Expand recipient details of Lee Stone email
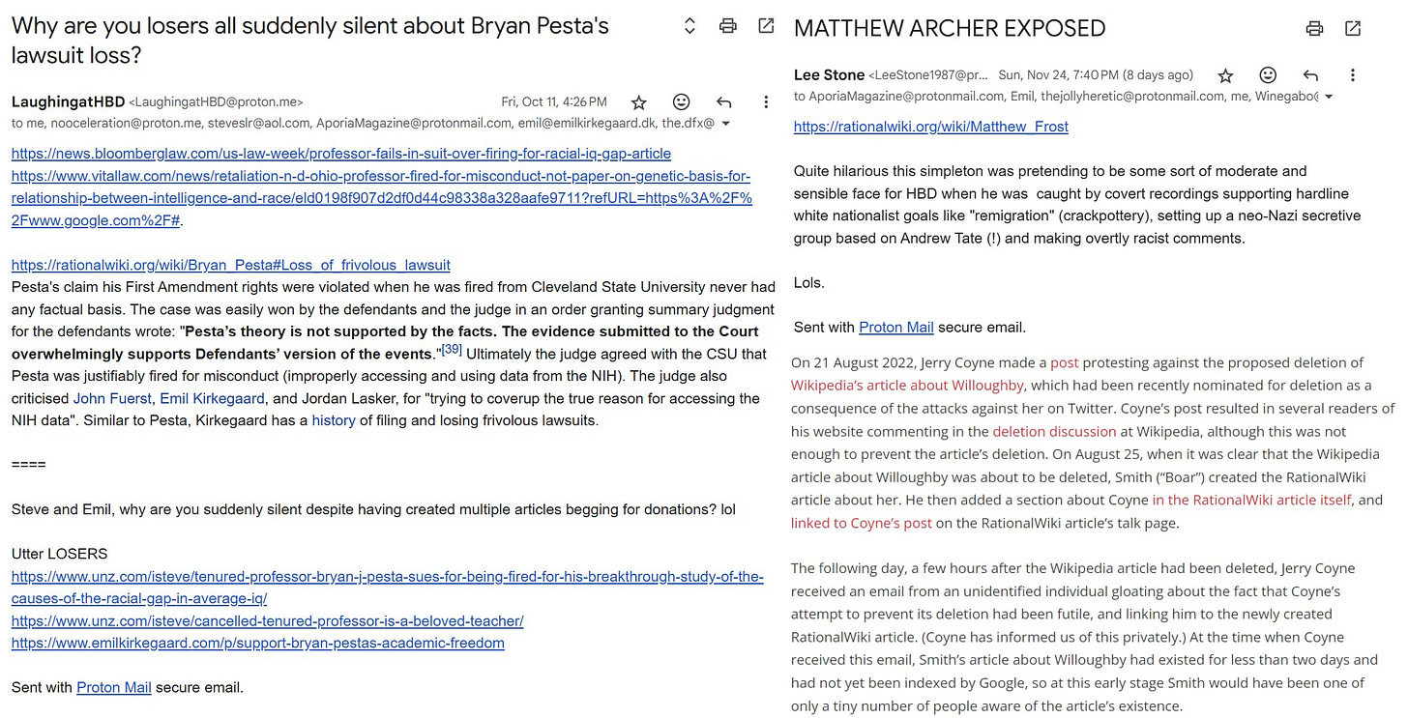 1329,97
